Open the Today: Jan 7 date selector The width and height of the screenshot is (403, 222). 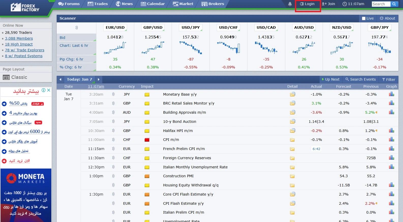click(x=79, y=79)
